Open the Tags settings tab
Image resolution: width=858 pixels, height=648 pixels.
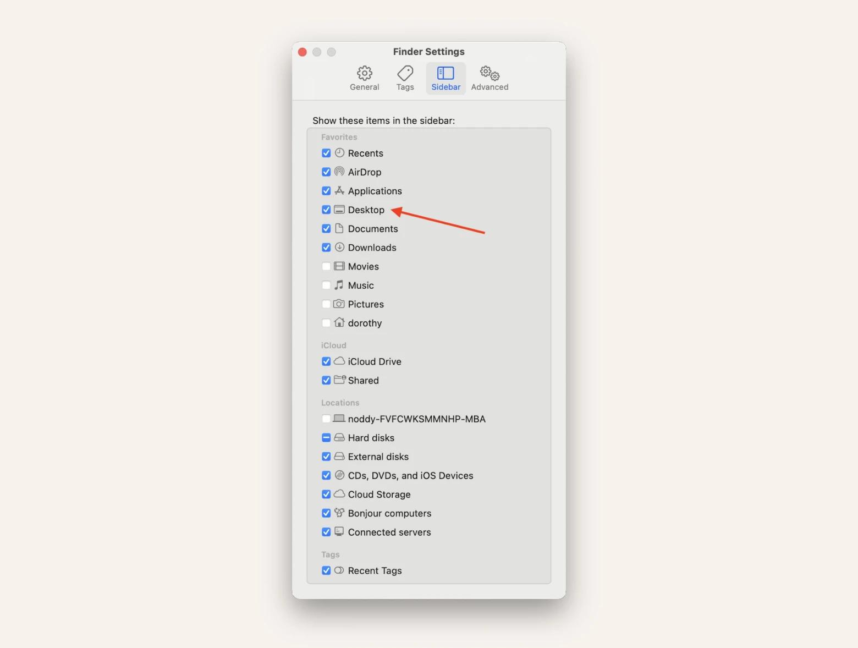pos(405,79)
